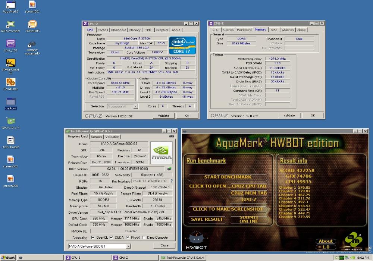Click the bus interface question mark icon
The image size is (373, 261).
coord(172,181)
